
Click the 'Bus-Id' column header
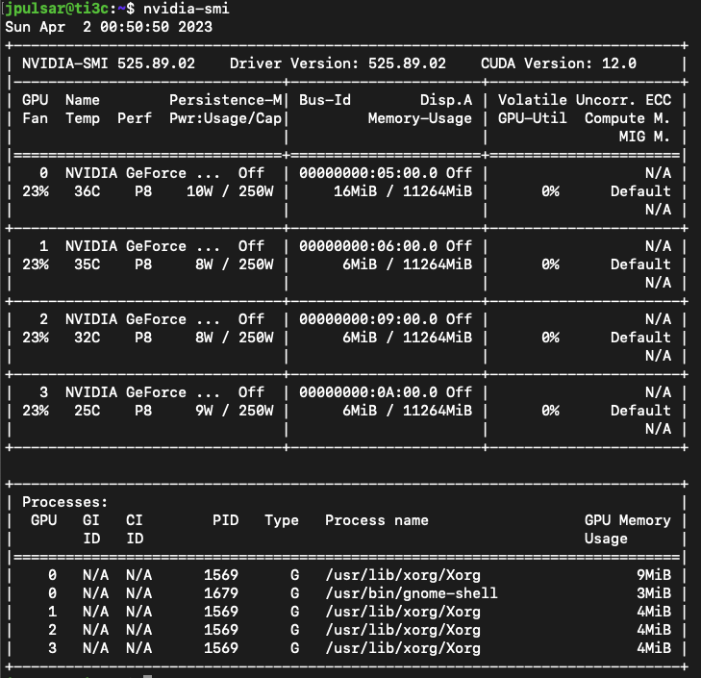325,100
